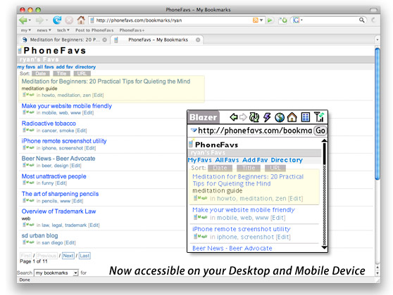Click the Next page link

[x=68, y=256]
